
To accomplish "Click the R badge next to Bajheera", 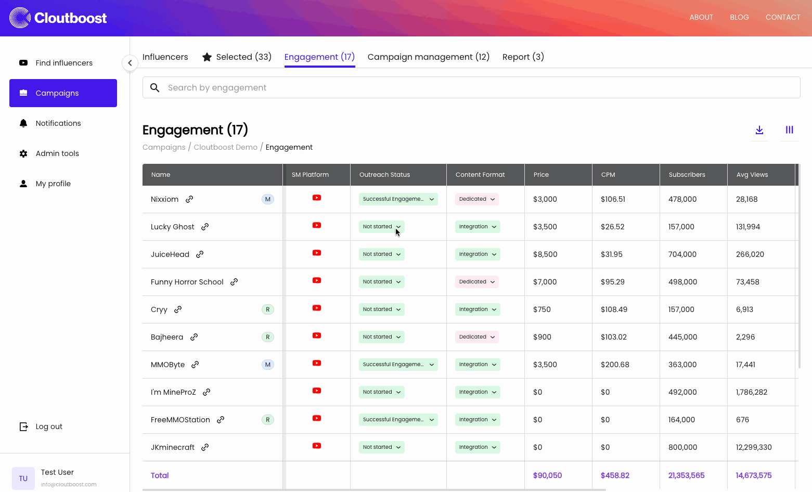I will (268, 337).
